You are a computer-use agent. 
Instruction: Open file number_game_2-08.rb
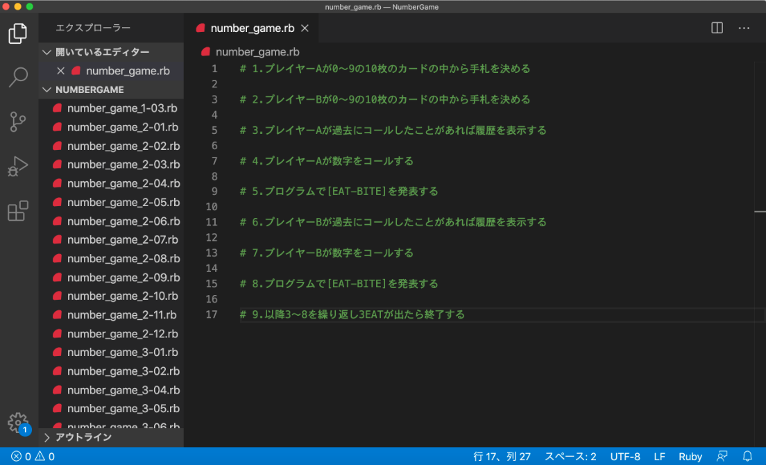pos(111,258)
